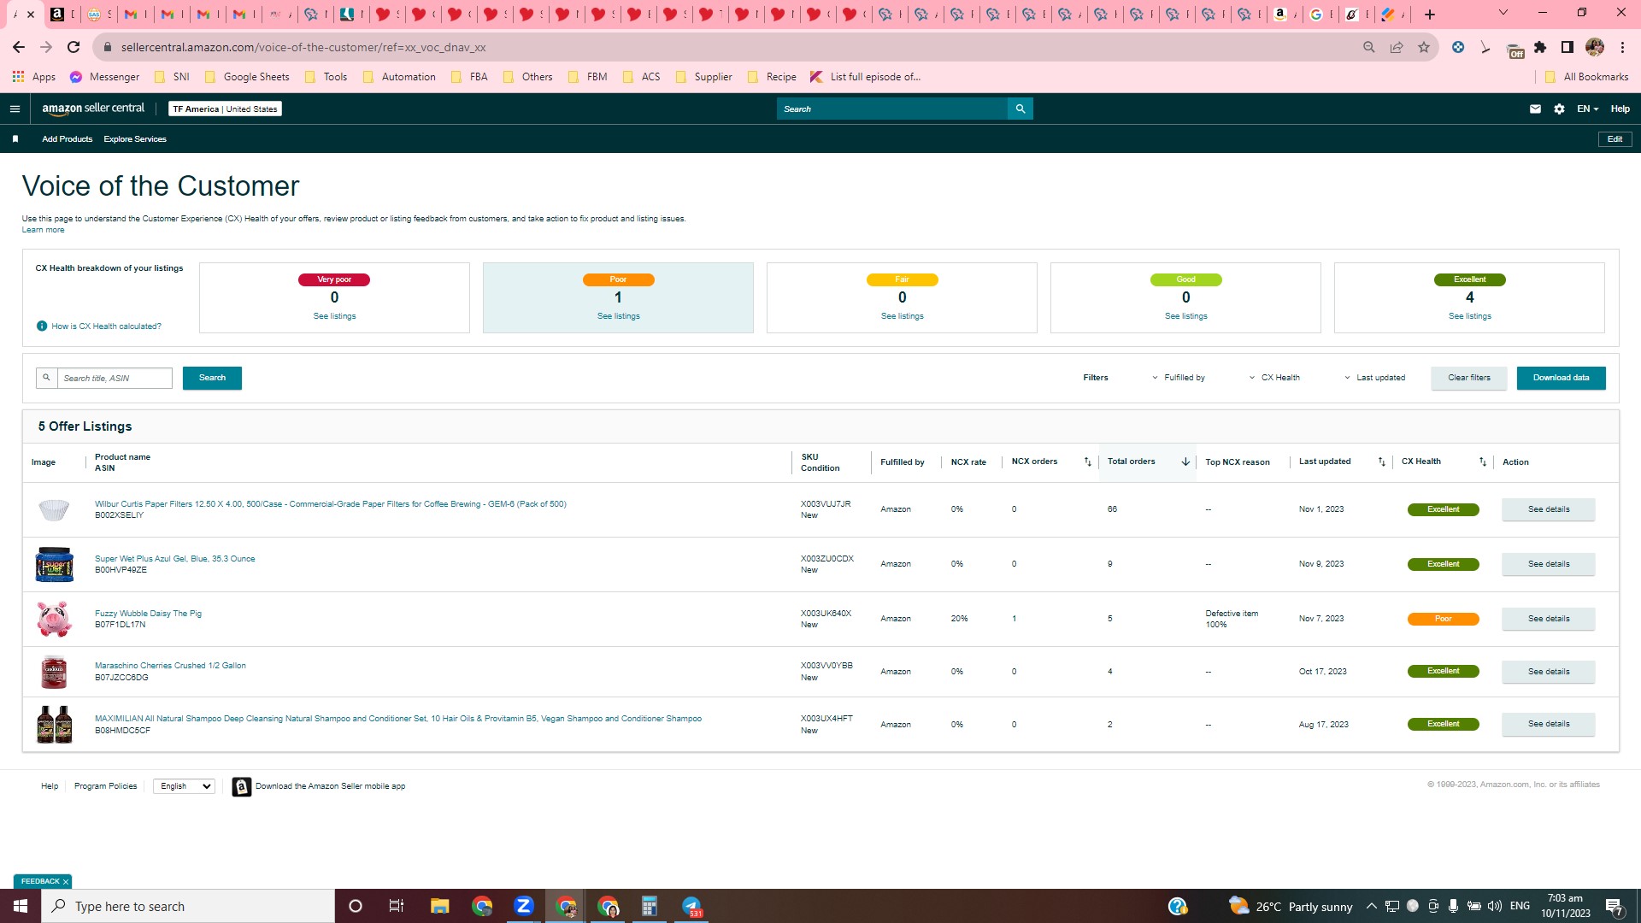Open the English language selector in footer
1641x923 pixels.
[184, 786]
